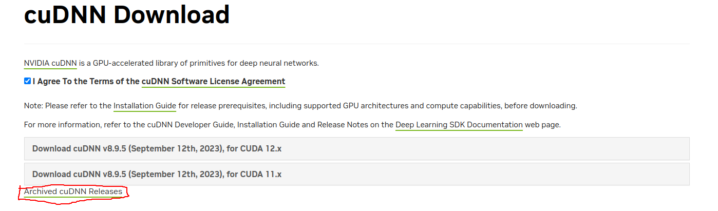The image size is (718, 211).
Task: Click 'September 12th, 2023' in the CUDA 11.x row
Action: [x=175, y=174]
